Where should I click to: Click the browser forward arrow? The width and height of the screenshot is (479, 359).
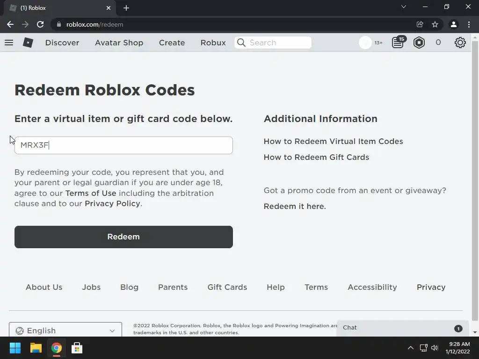25,24
